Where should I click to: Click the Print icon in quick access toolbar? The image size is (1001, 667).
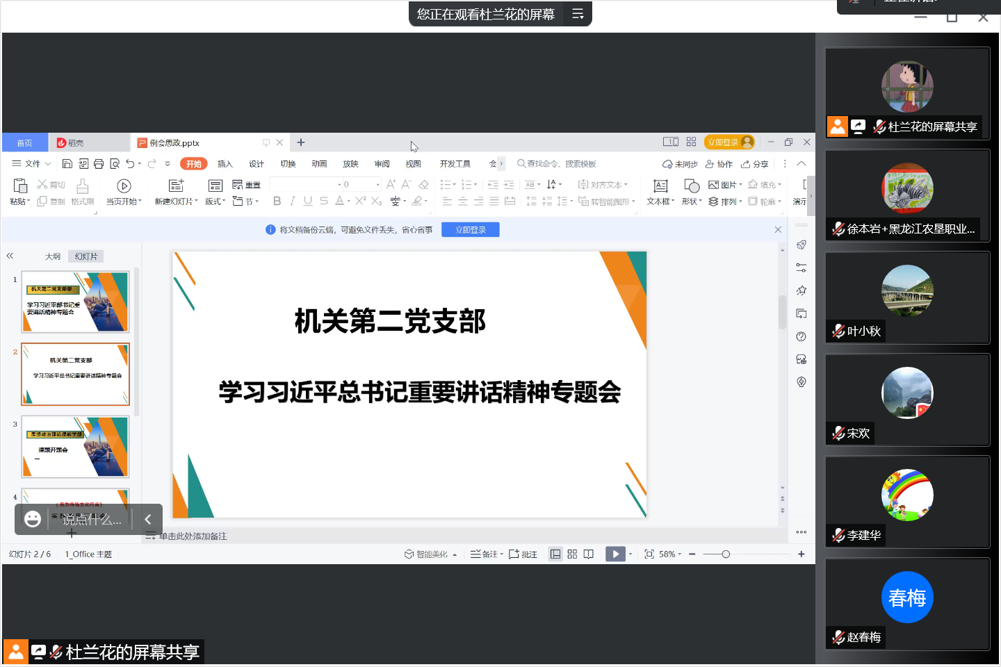click(x=99, y=164)
